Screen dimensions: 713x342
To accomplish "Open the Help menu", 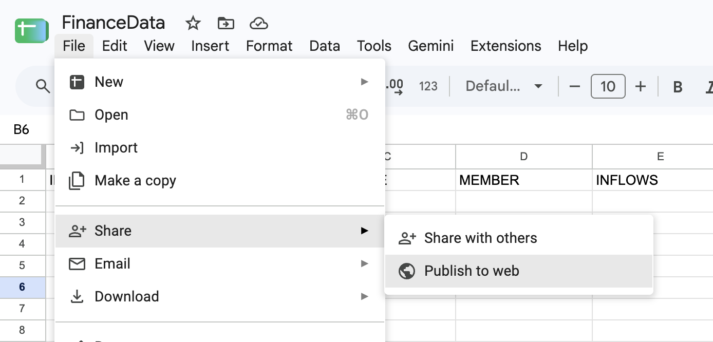I will pyautogui.click(x=573, y=46).
